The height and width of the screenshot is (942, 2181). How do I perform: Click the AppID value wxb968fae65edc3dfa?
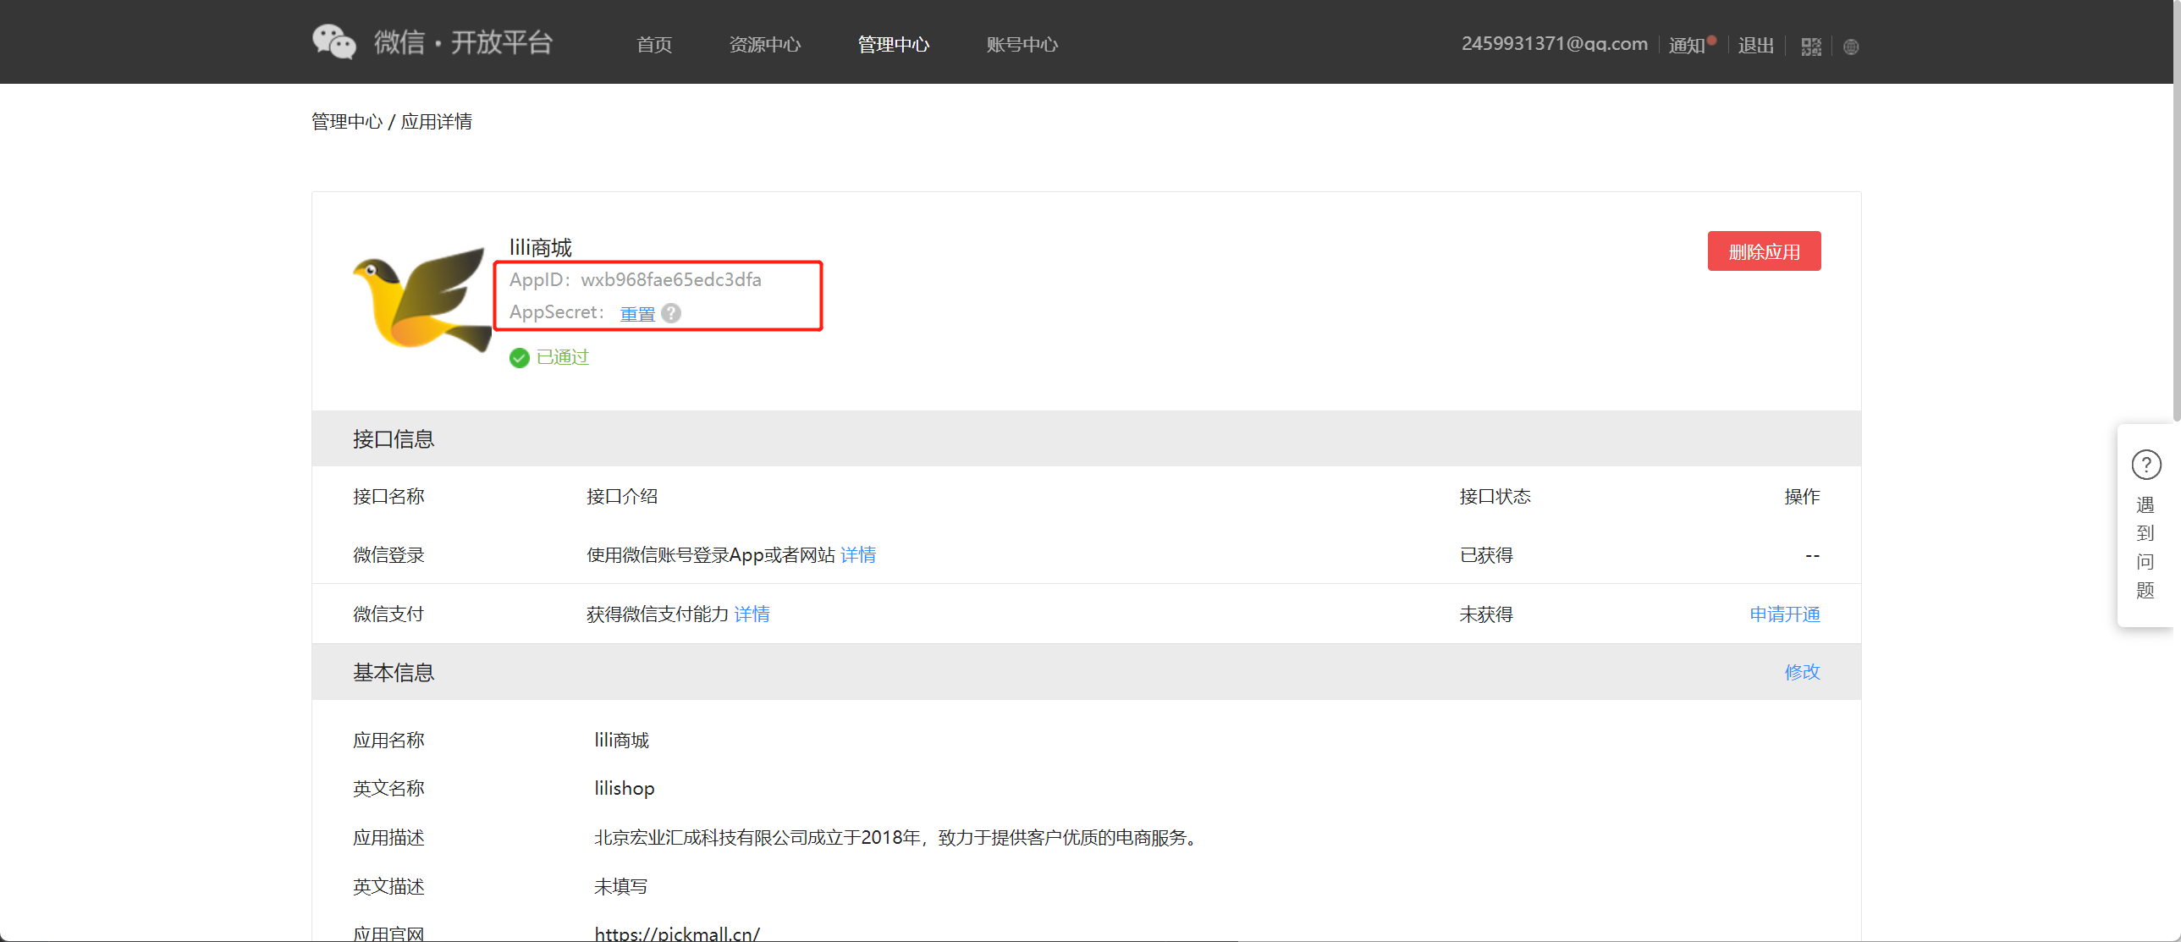[670, 280]
